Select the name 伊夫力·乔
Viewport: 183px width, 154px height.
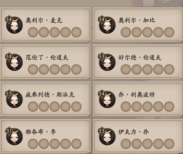(x=134, y=132)
